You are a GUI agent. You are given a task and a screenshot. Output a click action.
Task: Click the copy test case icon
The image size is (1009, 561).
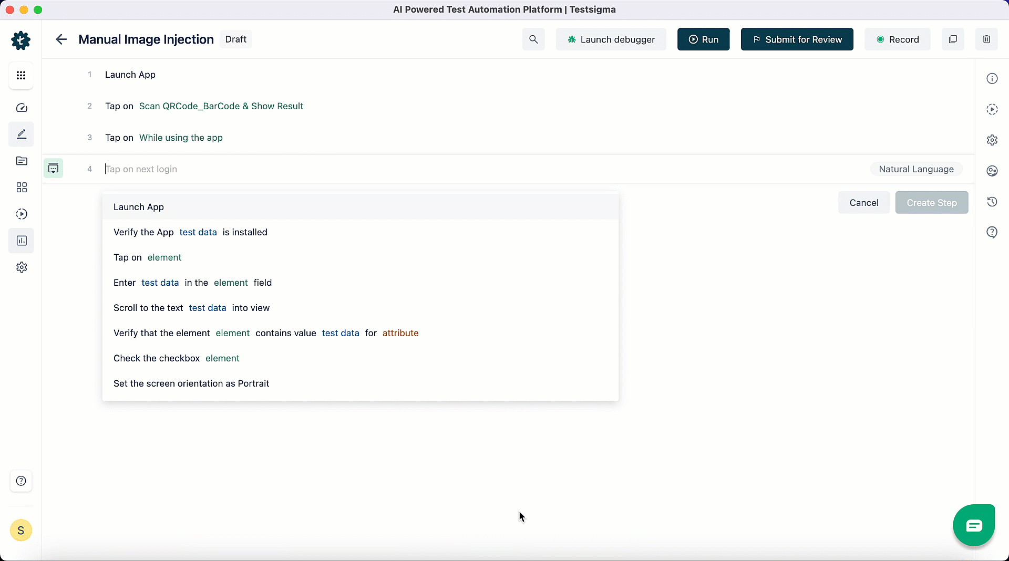(x=953, y=39)
